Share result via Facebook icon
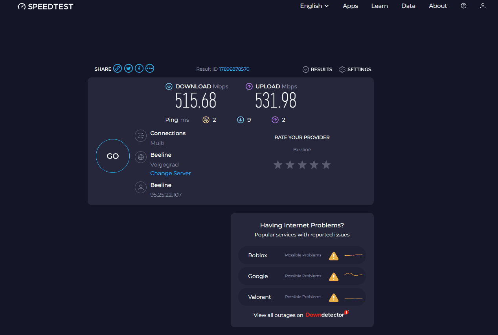The image size is (498, 335). tap(139, 69)
